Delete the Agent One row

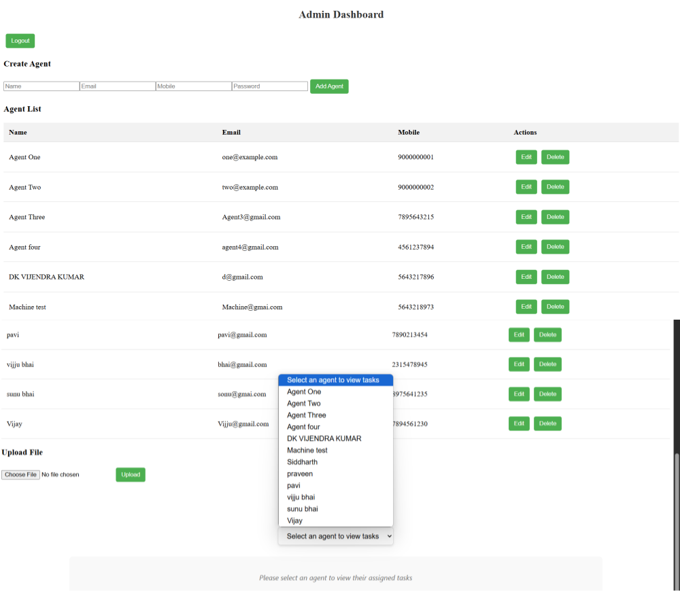(x=555, y=157)
